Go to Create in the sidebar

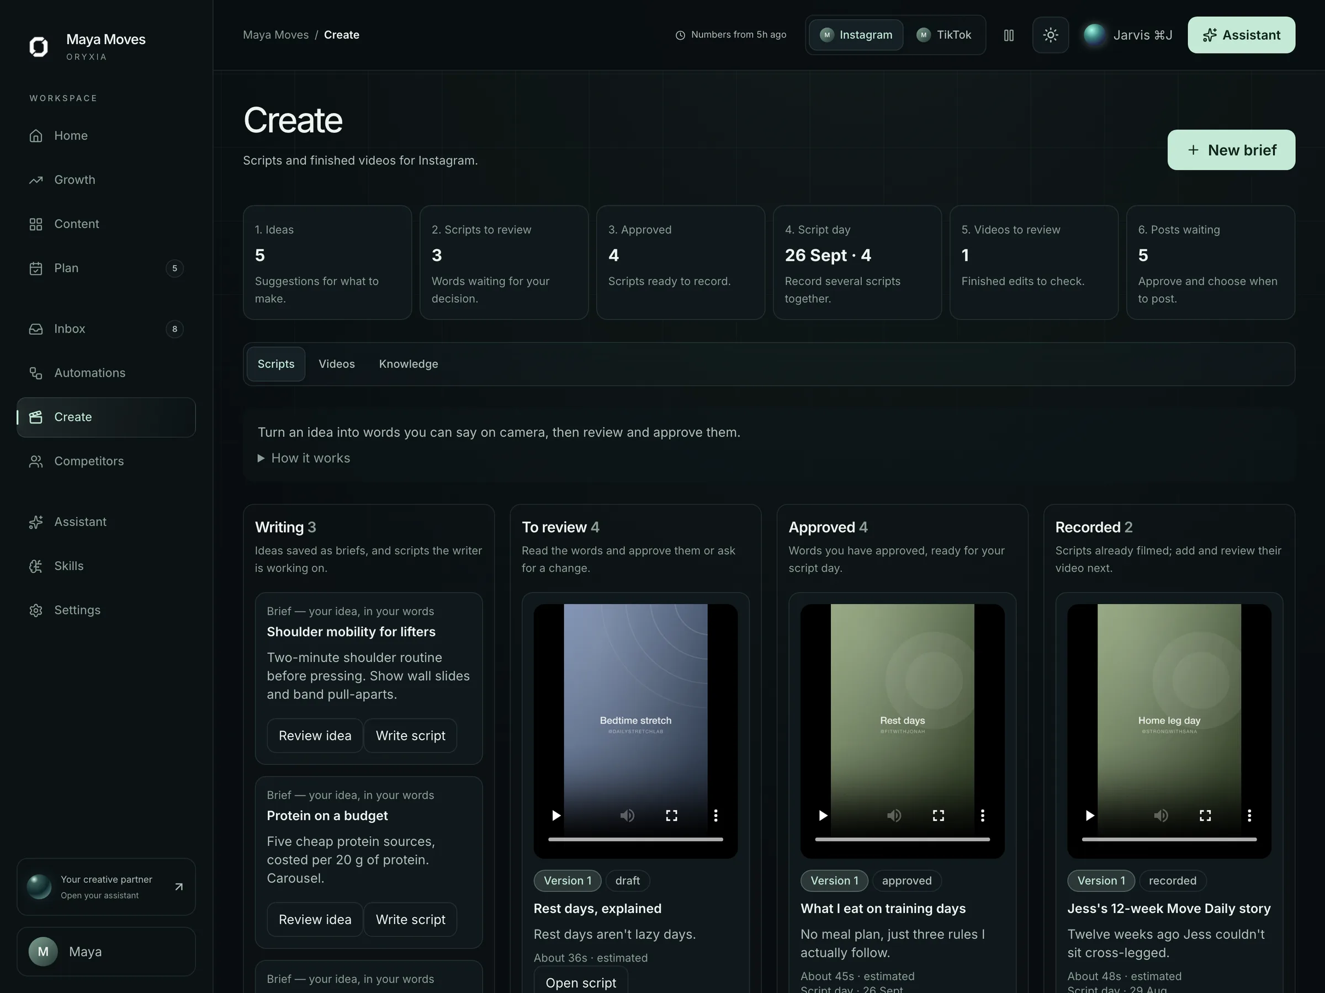(106, 418)
